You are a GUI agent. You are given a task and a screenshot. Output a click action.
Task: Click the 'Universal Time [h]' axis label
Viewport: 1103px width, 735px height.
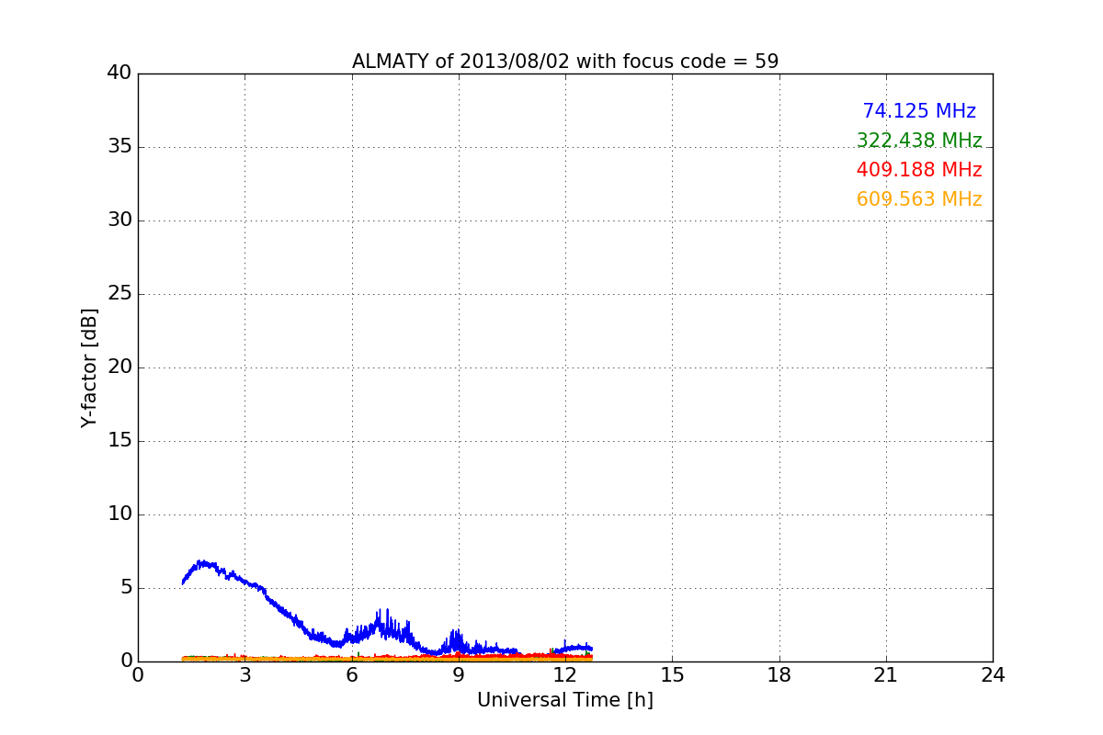[565, 700]
